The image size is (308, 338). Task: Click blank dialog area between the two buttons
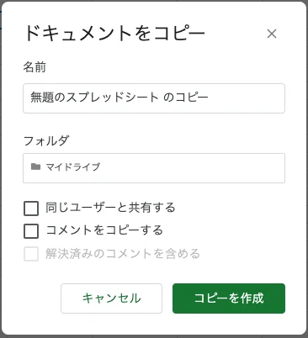pos(167,298)
